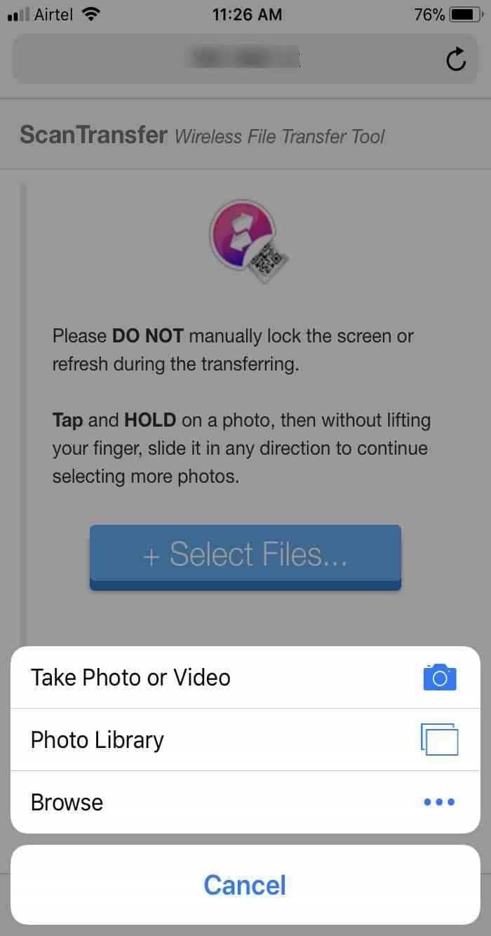The width and height of the screenshot is (491, 936).
Task: Tap the three dots Browse icon
Action: (440, 802)
